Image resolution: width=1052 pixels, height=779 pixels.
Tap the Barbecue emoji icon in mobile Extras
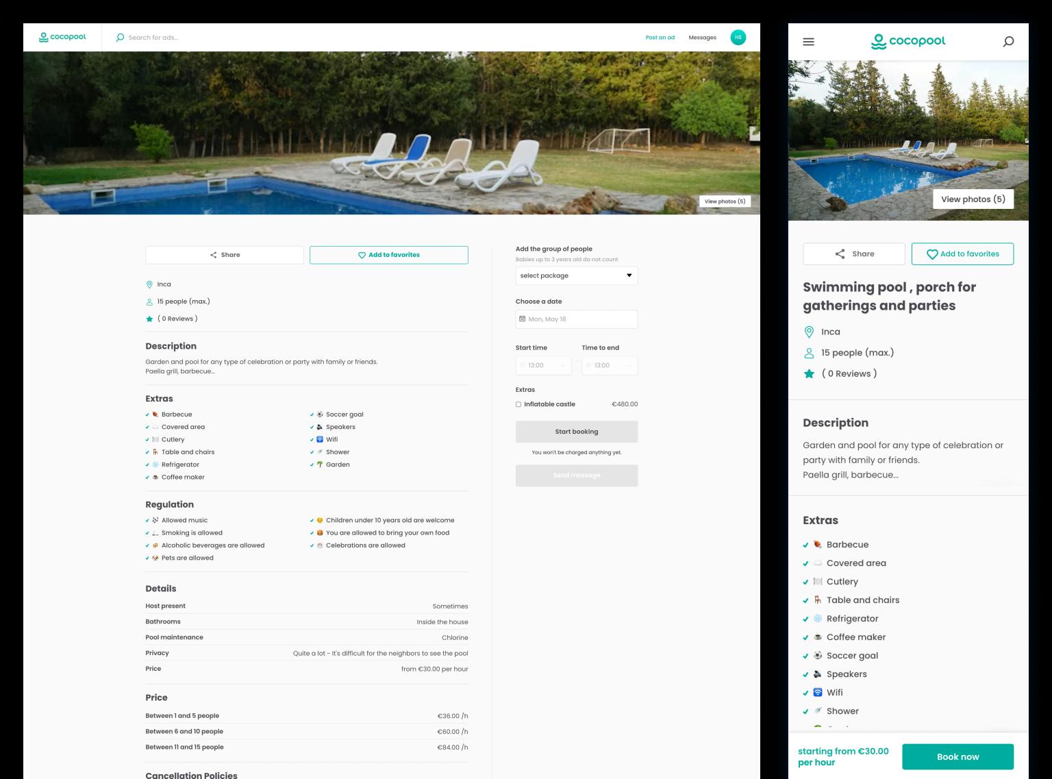pos(818,545)
